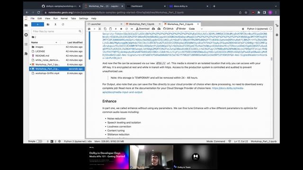Save the notebook with the toolbar save icon

tap(89, 29)
